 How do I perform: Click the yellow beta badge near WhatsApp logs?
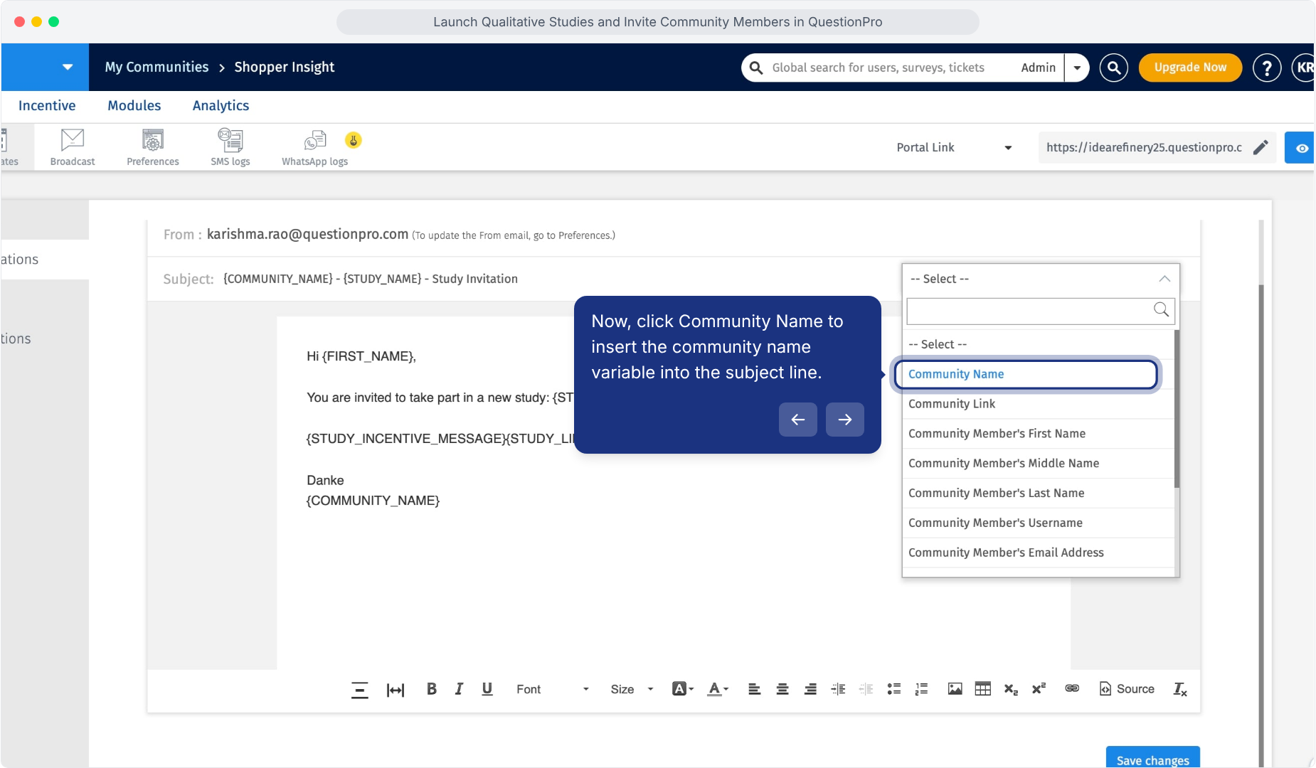(354, 140)
